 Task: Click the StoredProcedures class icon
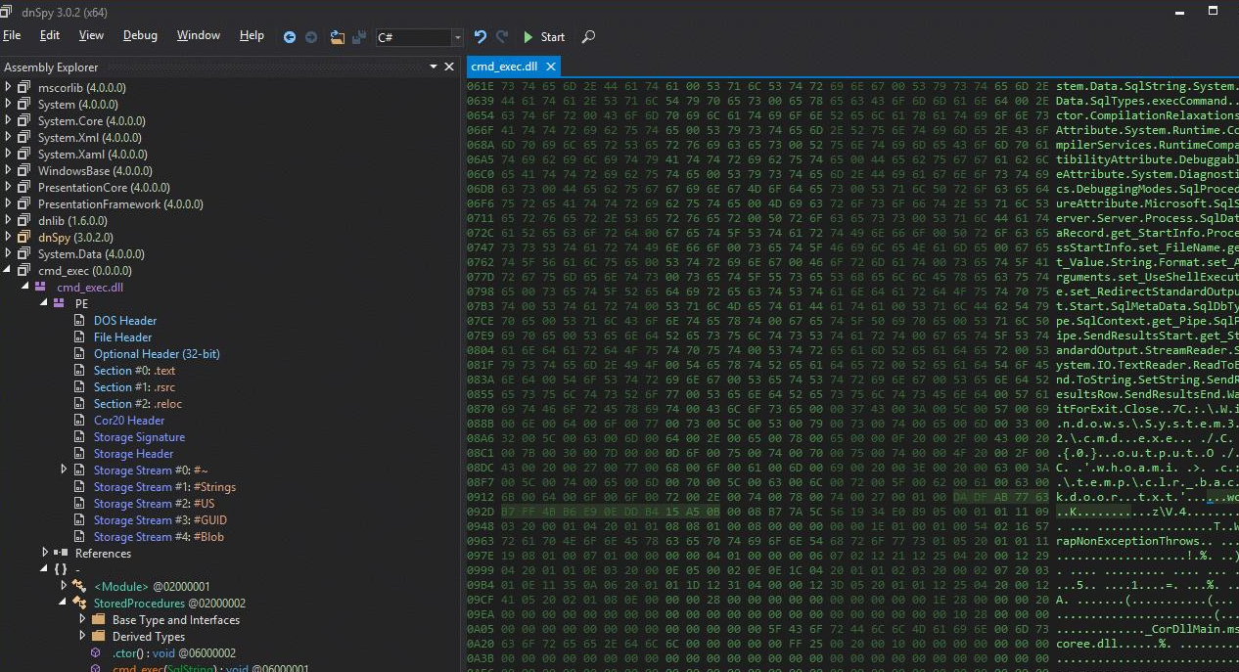[80, 604]
